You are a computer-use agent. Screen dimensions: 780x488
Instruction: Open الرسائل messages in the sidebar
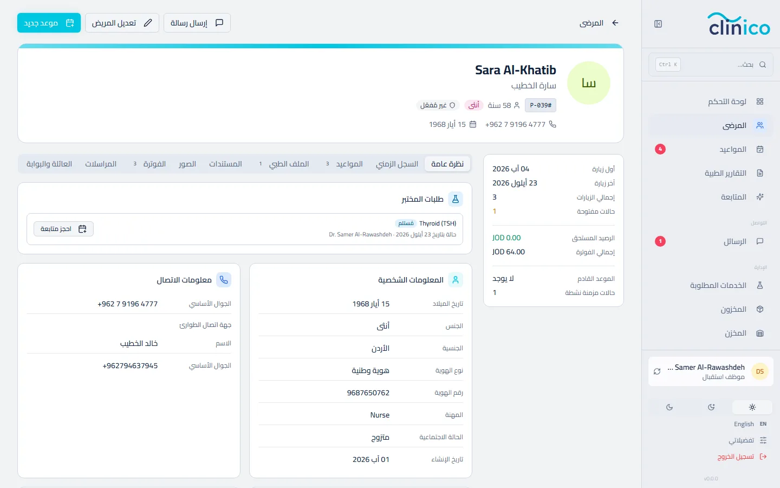pyautogui.click(x=711, y=241)
